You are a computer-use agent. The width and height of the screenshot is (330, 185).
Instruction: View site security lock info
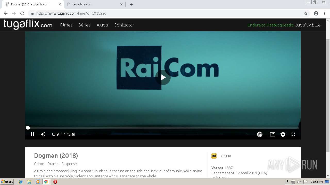(32, 13)
